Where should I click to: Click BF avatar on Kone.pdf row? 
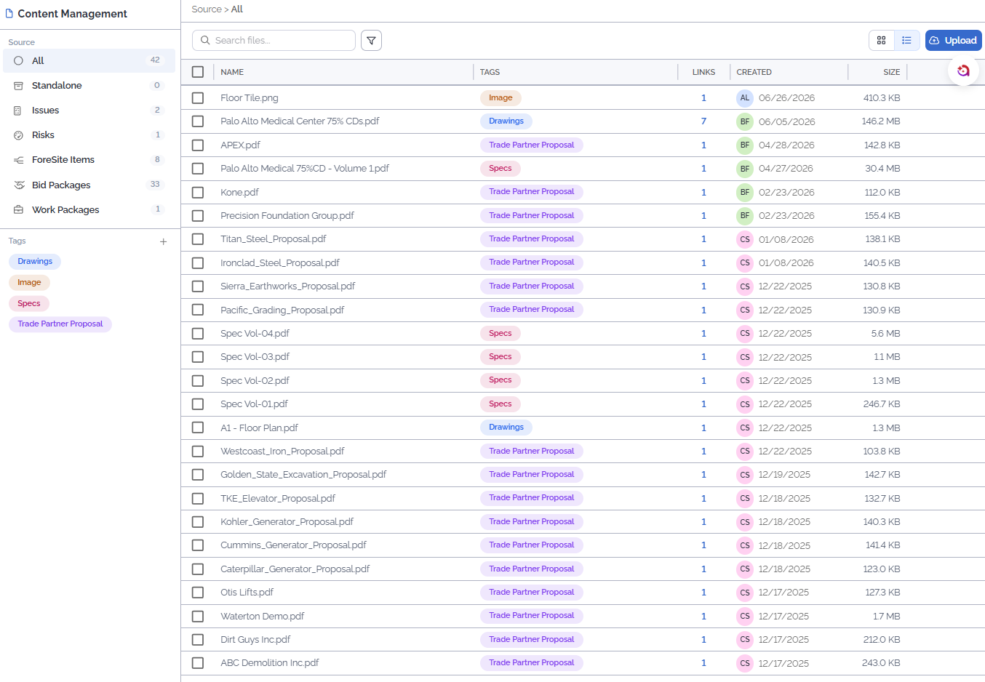click(744, 193)
